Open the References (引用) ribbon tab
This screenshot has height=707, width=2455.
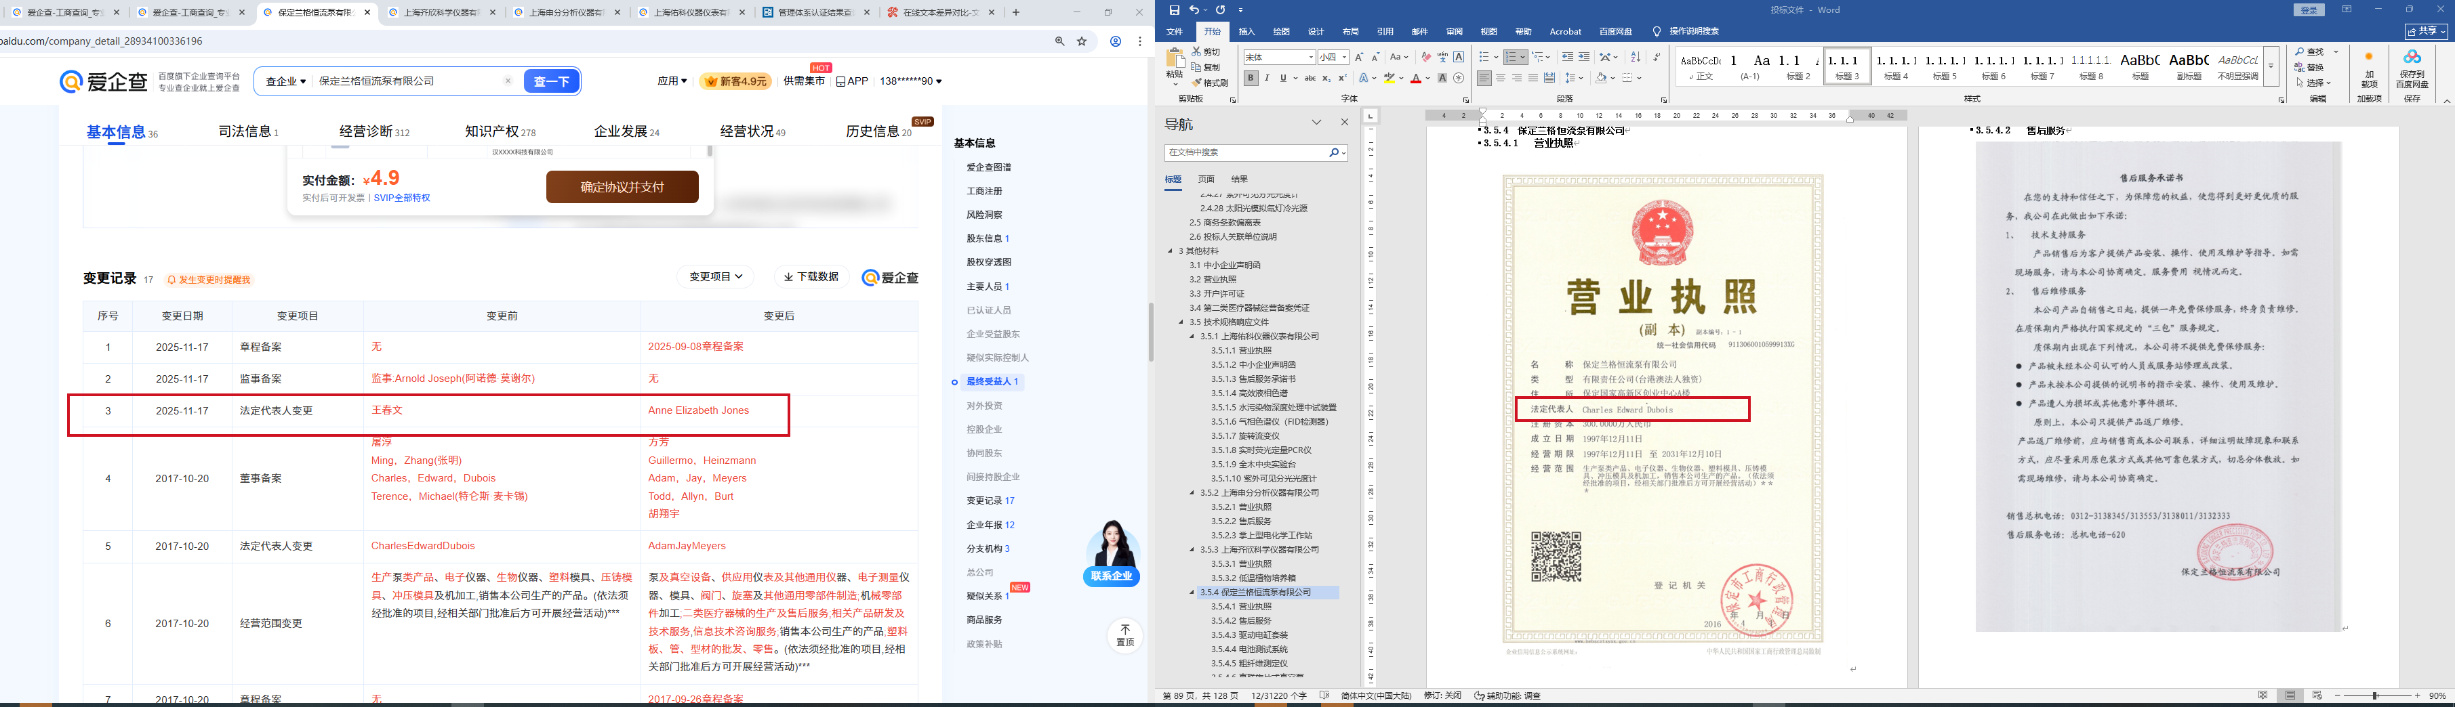pos(1385,31)
